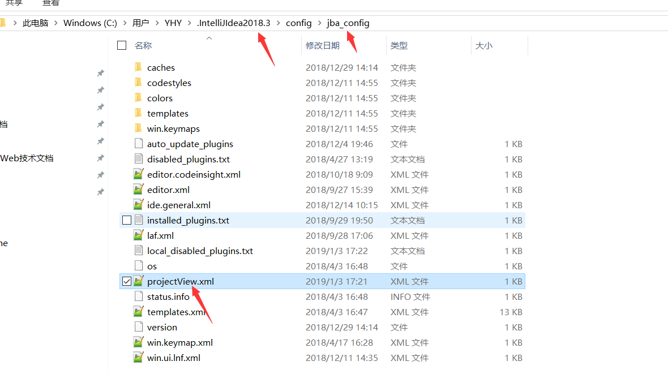Uncheck the projectView.xml checkbox
This screenshot has width=668, height=374.
(x=126, y=281)
